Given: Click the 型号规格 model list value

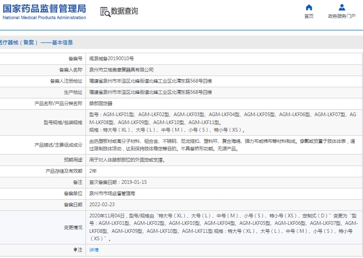Looking at the screenshot, I should (x=223, y=122).
